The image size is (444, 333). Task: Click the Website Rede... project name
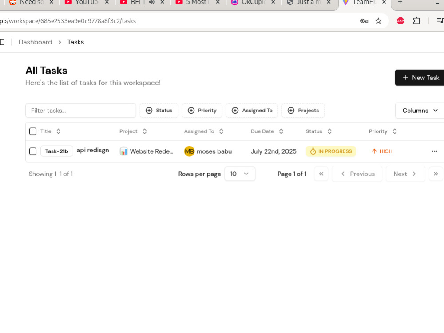151,151
